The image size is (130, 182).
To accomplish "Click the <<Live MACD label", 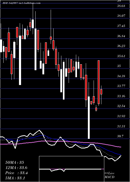I will point(109,175).
